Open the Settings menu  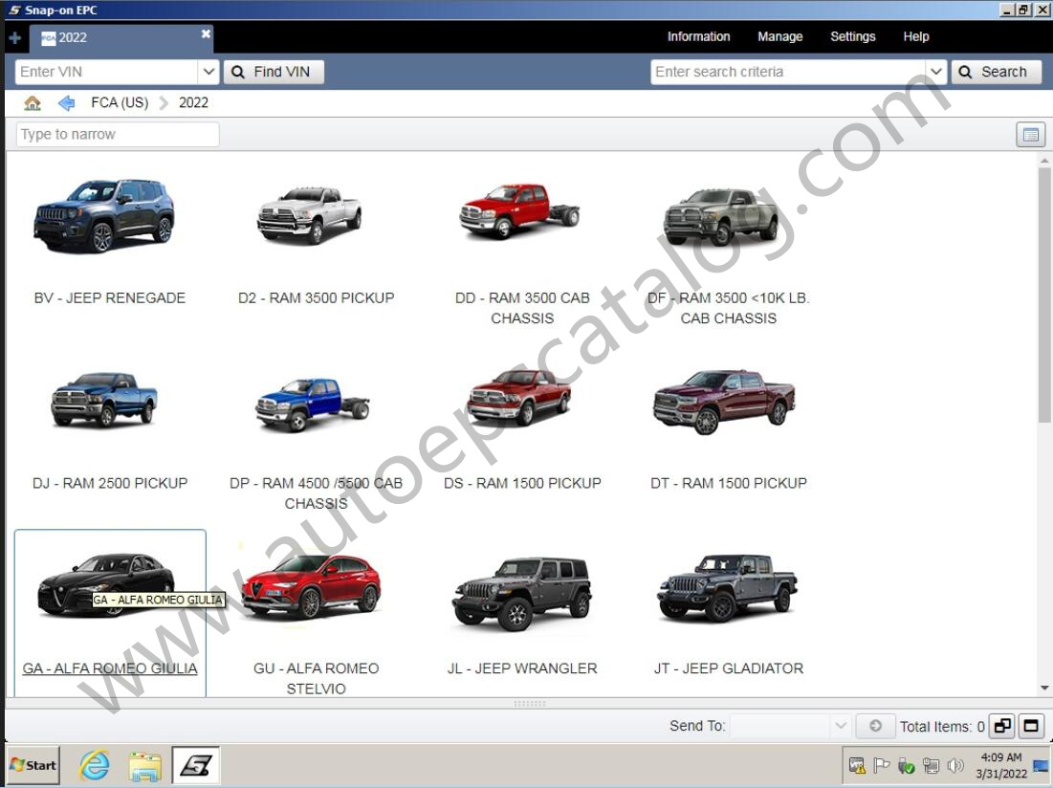(852, 36)
